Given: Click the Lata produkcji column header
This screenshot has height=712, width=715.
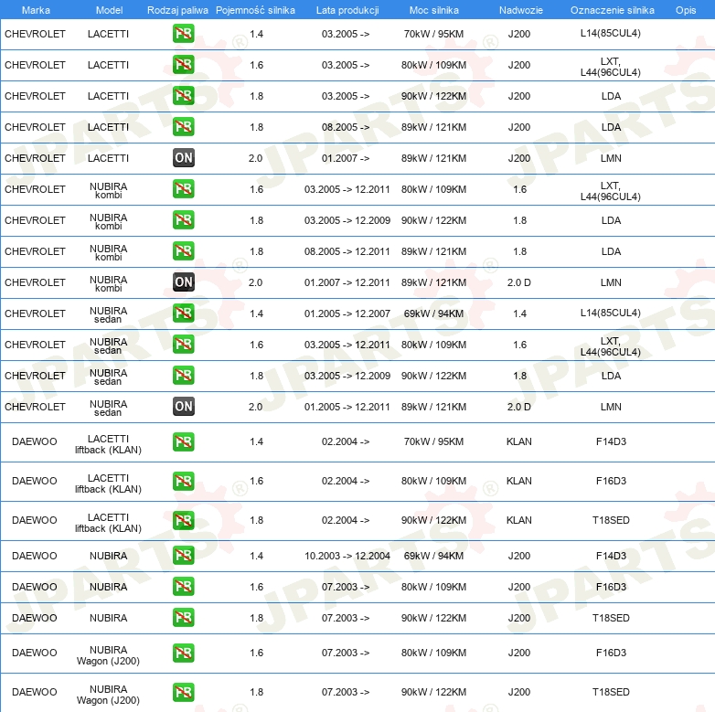Looking at the screenshot, I should [347, 10].
